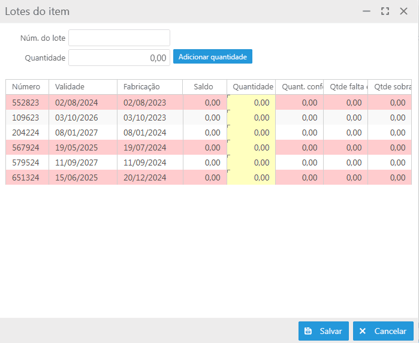Viewport: 419px width, 343px height.
Task: Close the Lotes do item dialog
Action: point(403,11)
